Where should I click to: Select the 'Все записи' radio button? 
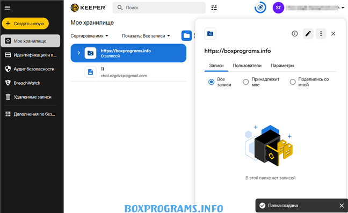[211, 82]
